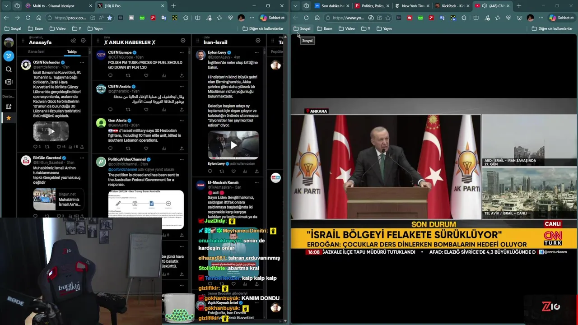The width and height of the screenshot is (578, 325).
Task: Open workspaces icon in right browser
Action: pyautogui.click(x=306, y=6)
